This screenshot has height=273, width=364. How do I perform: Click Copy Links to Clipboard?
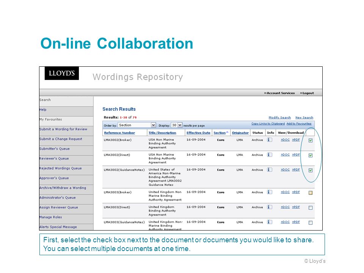click(268, 124)
